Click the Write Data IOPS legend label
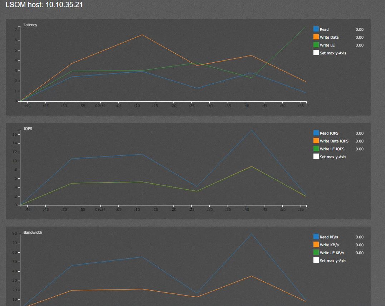This screenshot has height=306, width=385. 334,141
